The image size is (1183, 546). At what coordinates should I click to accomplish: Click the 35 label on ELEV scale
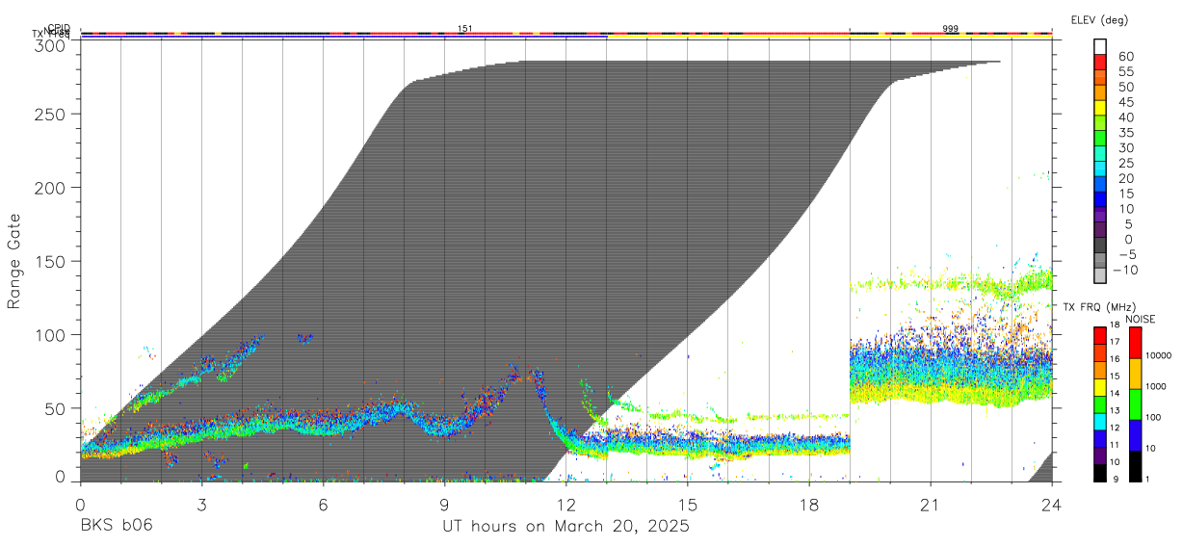[1125, 133]
